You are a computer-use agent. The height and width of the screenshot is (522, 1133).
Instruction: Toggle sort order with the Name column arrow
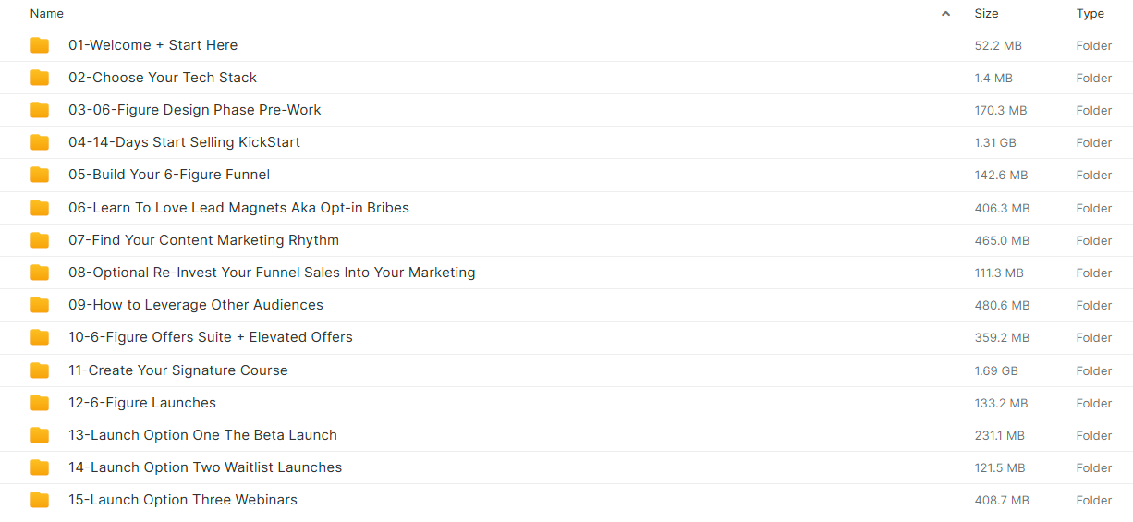[945, 14]
